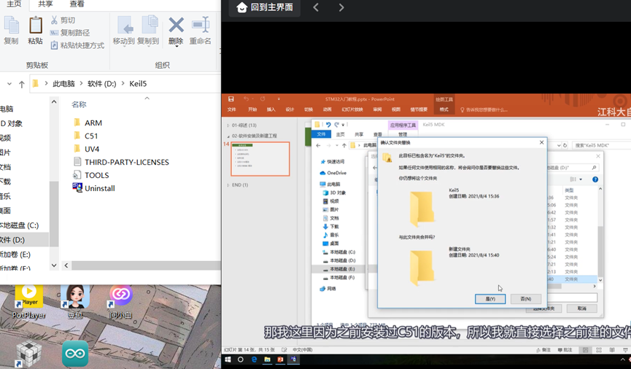Click navigation pane scroll down arrow
631x369 pixels.
pyautogui.click(x=54, y=265)
